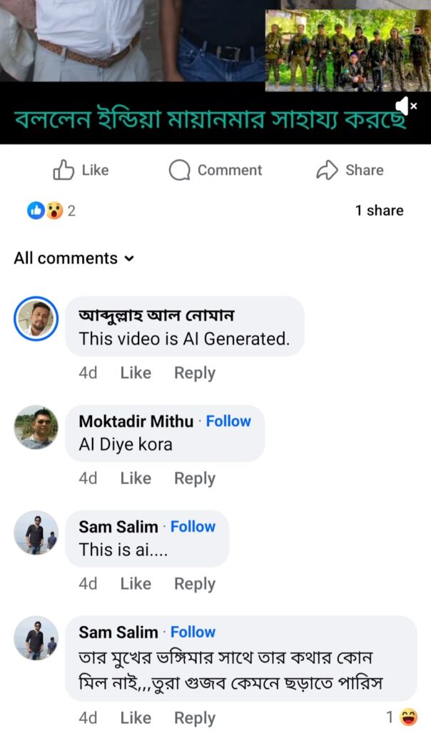Open আব্দুল্লাহ আল নোমান's profile picture
Viewport: 431px width, 731px height.
point(36,318)
